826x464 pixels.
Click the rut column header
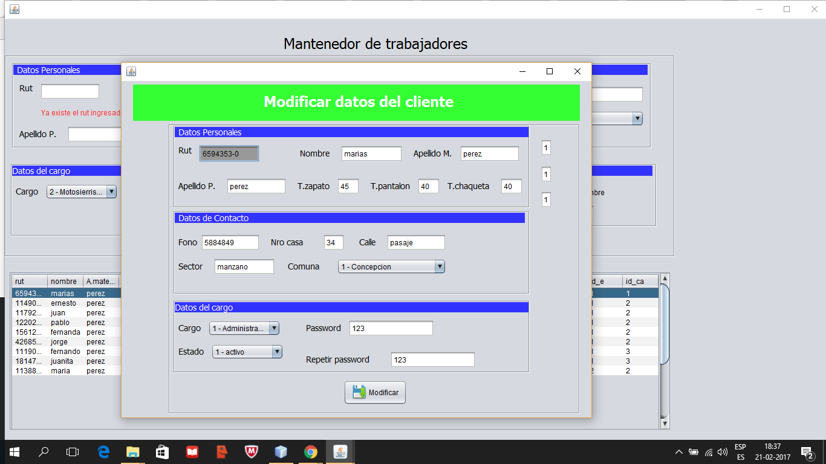[x=30, y=281]
